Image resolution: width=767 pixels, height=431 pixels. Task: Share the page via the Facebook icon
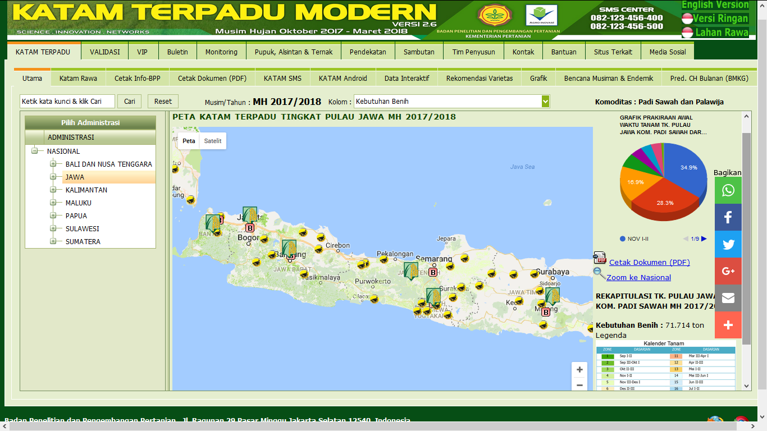(x=728, y=217)
